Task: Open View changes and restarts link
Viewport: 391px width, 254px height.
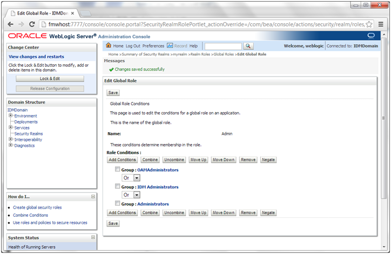Action: 36,57
